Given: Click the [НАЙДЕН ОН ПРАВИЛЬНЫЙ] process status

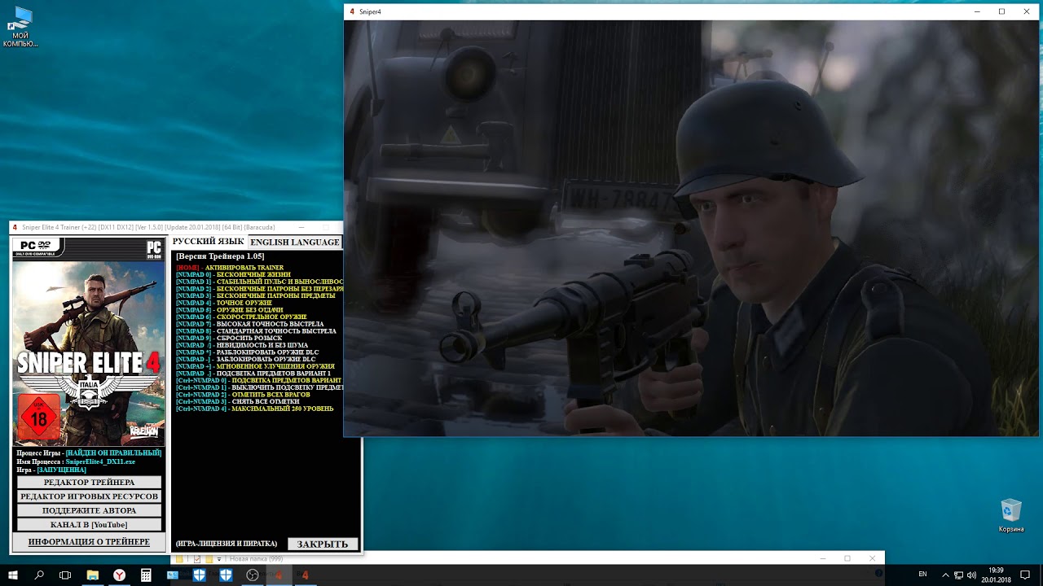Looking at the screenshot, I should click(x=114, y=453).
